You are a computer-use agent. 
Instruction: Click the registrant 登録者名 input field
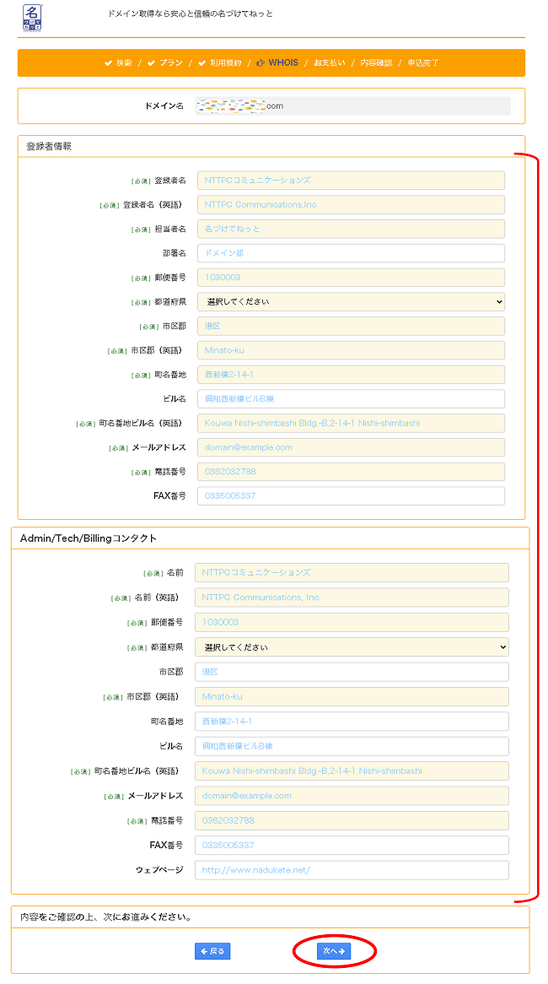click(351, 181)
